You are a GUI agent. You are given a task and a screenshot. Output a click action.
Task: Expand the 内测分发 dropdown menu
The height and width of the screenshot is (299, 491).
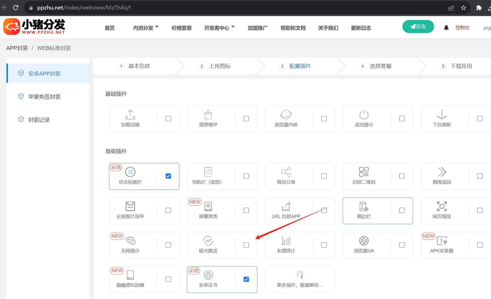coord(145,28)
